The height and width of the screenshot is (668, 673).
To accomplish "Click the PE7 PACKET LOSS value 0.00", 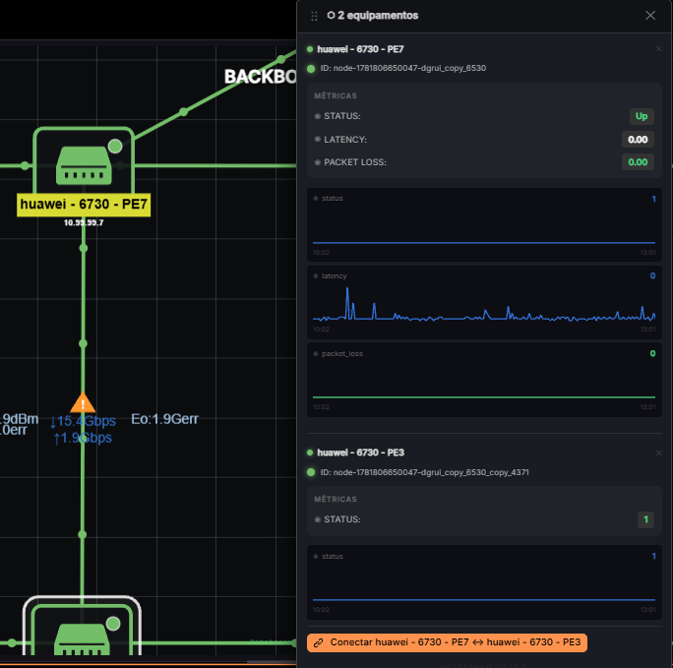I will coord(638,162).
